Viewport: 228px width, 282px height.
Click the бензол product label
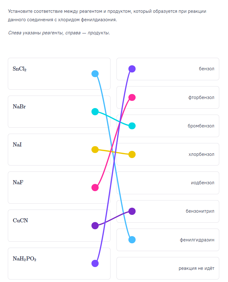coord(206,69)
